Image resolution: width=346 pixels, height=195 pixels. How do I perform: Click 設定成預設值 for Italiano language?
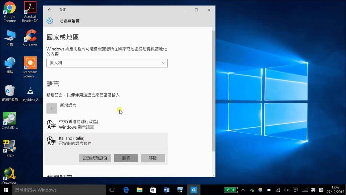[x=95, y=158]
